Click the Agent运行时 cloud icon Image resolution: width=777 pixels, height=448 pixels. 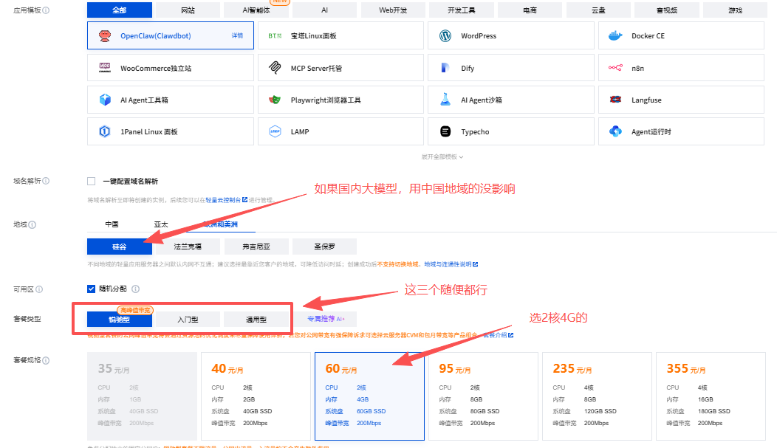pos(615,131)
